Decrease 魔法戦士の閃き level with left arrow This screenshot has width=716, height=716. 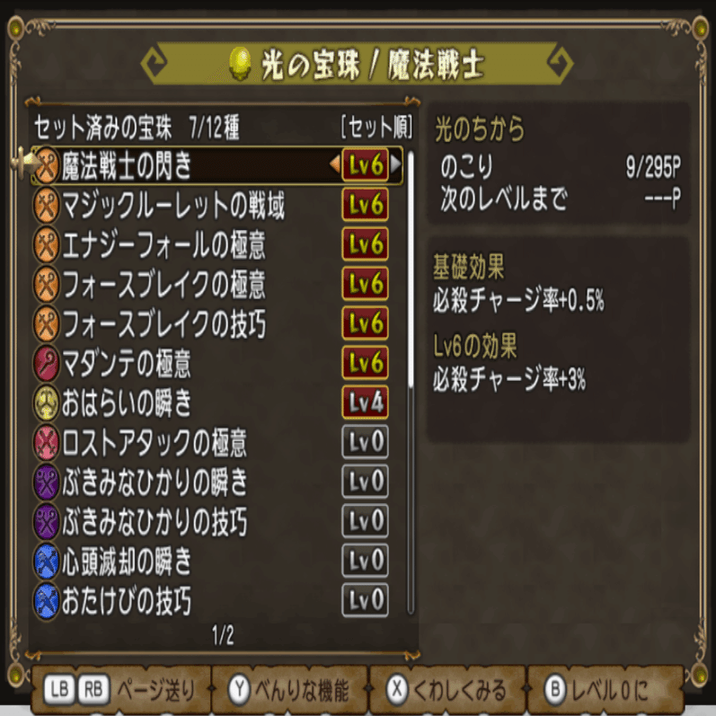coord(335,164)
